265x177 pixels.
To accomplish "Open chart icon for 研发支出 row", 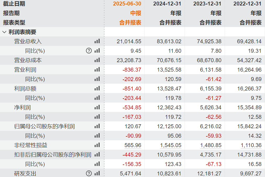I will pos(97,173).
